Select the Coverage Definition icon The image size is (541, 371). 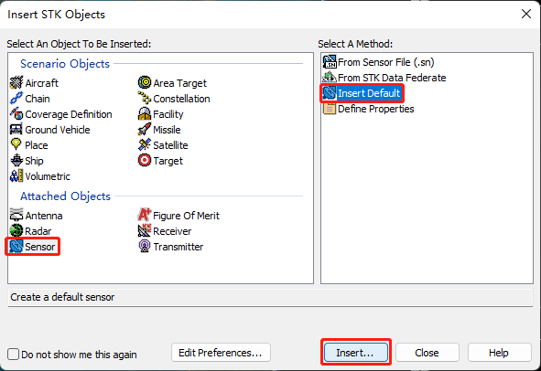tap(16, 114)
